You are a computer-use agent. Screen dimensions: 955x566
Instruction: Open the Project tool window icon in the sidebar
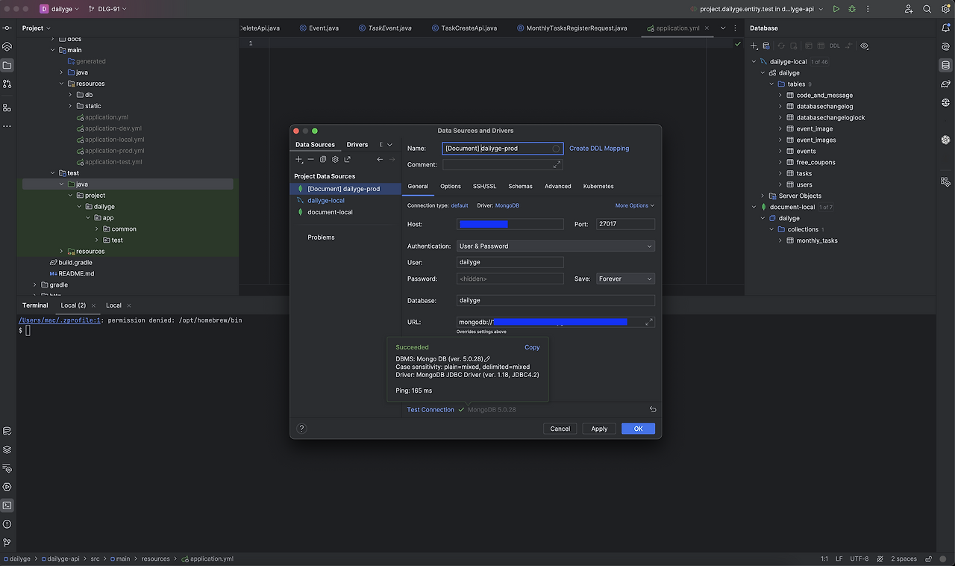coord(7,65)
